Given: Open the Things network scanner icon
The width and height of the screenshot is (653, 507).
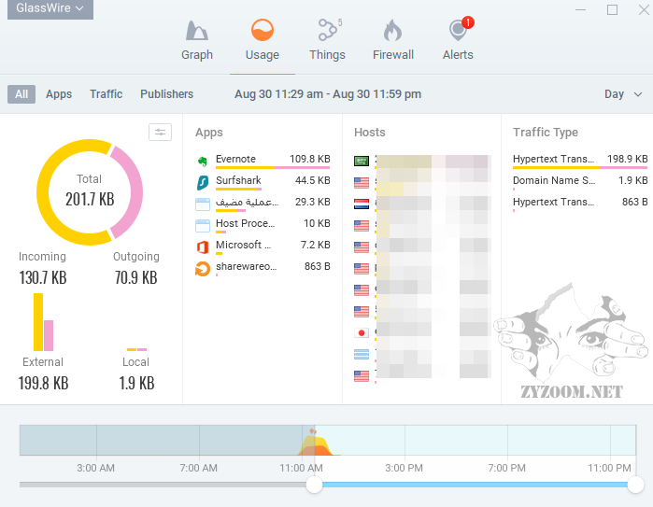Looking at the screenshot, I should pos(328,30).
